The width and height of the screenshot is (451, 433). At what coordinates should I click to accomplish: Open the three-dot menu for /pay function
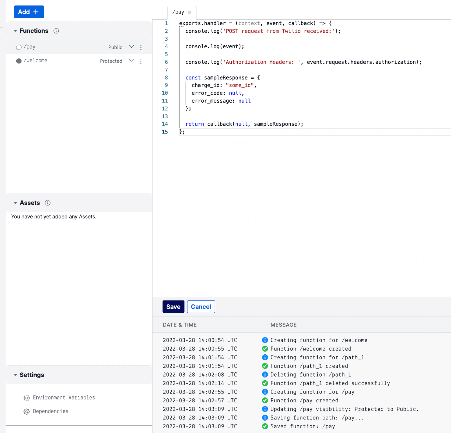(141, 47)
